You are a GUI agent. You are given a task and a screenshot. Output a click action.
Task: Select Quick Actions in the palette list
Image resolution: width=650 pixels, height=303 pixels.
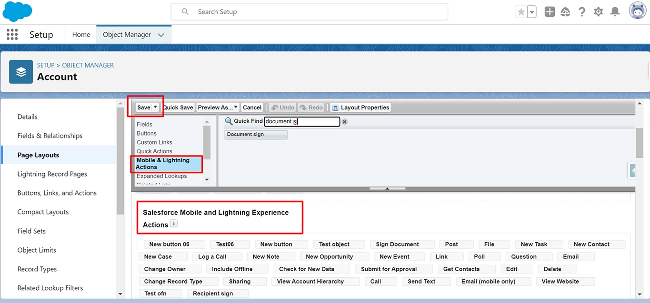154,151
